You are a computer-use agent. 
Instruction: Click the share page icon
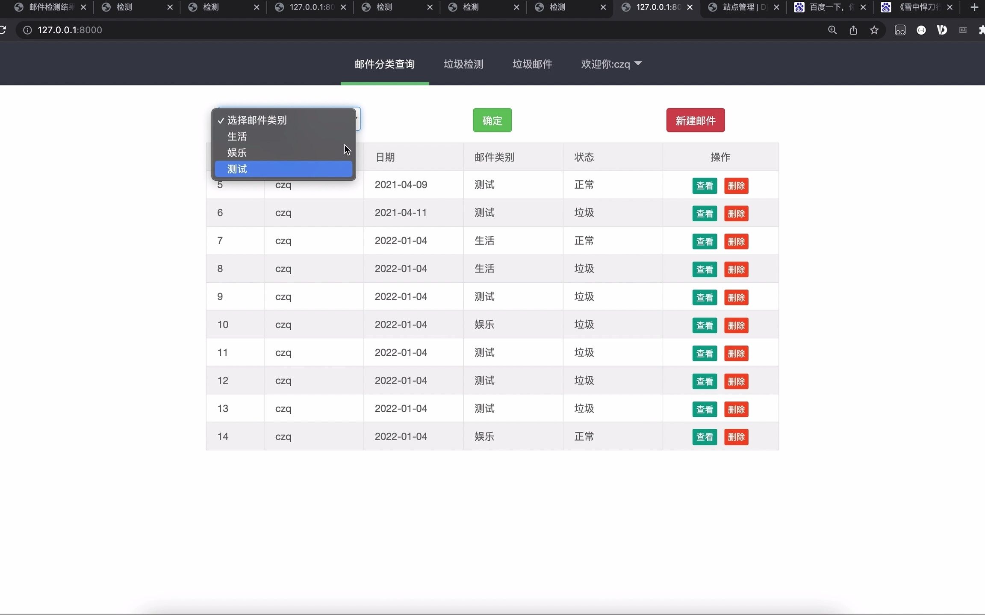click(853, 30)
